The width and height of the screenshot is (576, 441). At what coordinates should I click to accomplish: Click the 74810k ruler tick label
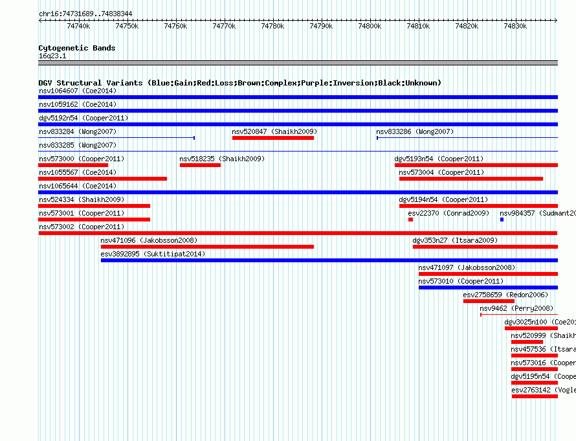[418, 26]
